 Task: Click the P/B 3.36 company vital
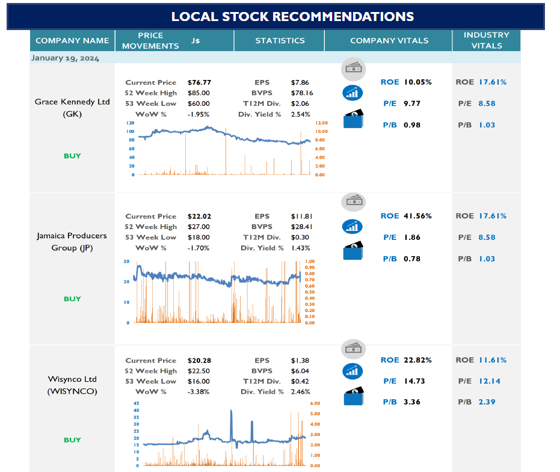pos(402,402)
